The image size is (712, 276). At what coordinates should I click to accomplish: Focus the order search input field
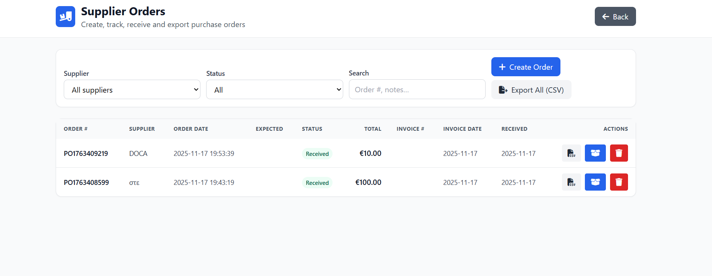(x=417, y=89)
